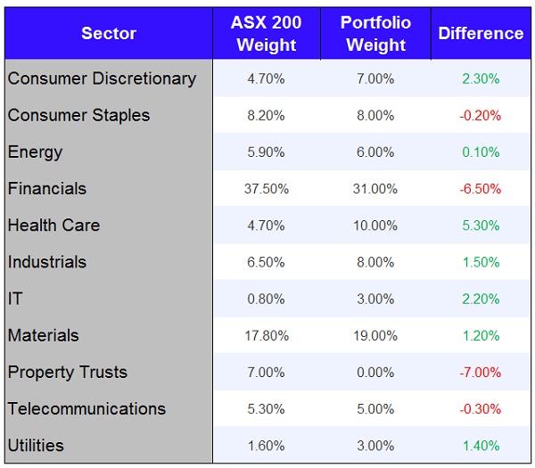Image resolution: width=535 pixels, height=468 pixels.
Task: Click the Sector column header
Action: (x=108, y=34)
